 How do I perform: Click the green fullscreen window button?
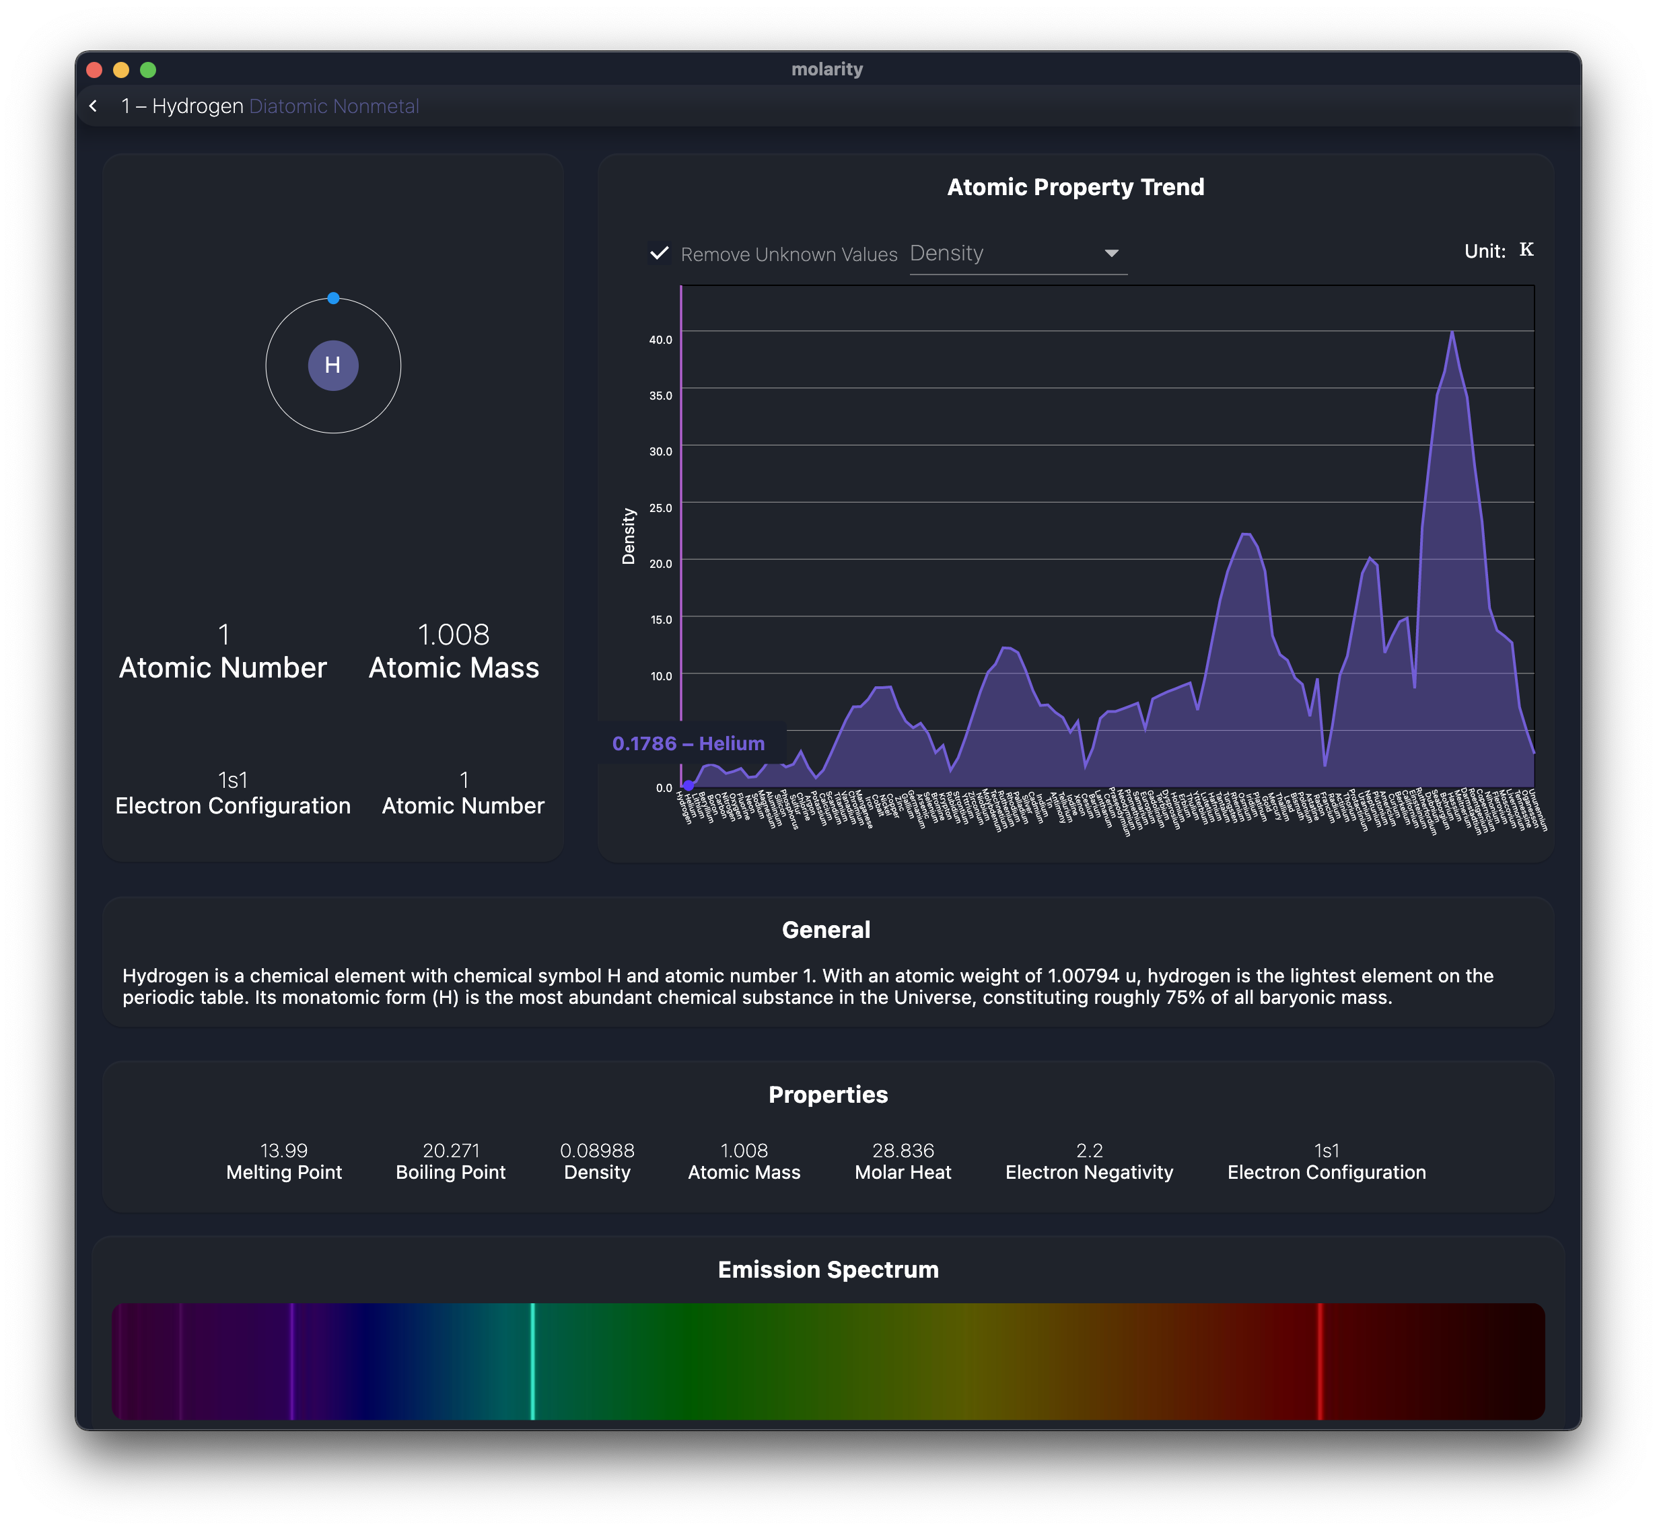[148, 69]
